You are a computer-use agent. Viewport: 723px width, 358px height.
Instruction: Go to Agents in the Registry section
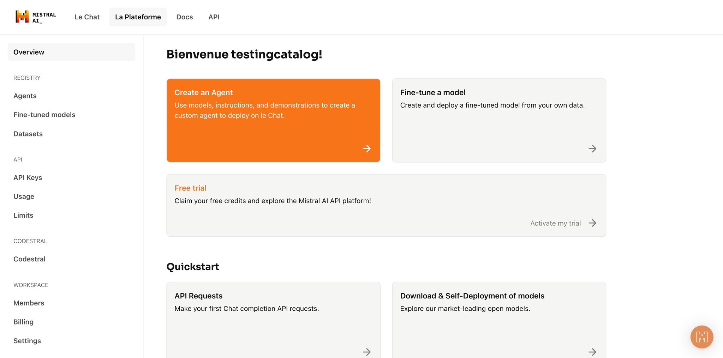pos(25,96)
